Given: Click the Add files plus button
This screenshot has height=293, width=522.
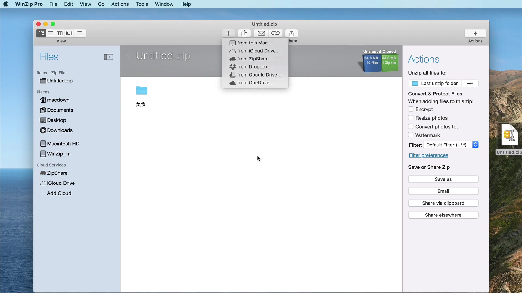Looking at the screenshot, I should [228, 33].
